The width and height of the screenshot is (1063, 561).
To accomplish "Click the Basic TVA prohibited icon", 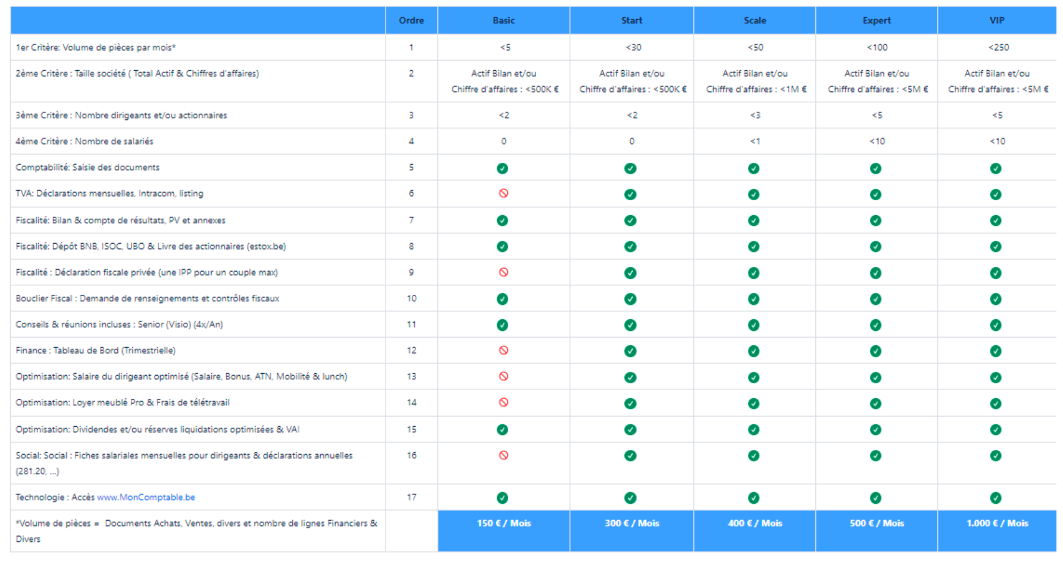I will [504, 194].
